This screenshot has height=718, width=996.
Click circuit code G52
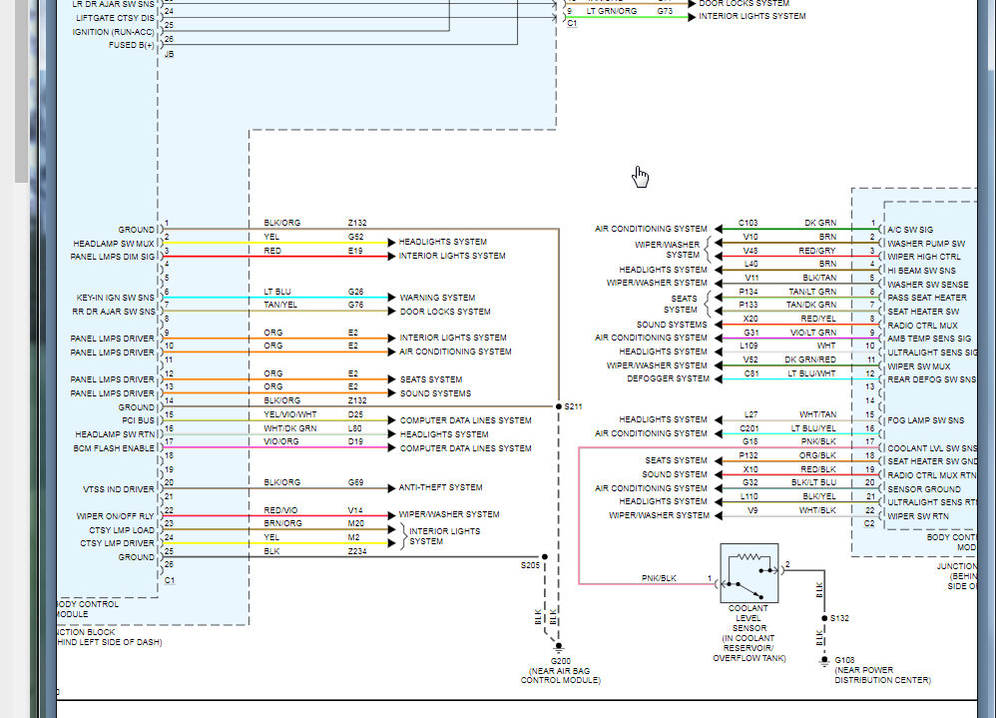click(355, 237)
